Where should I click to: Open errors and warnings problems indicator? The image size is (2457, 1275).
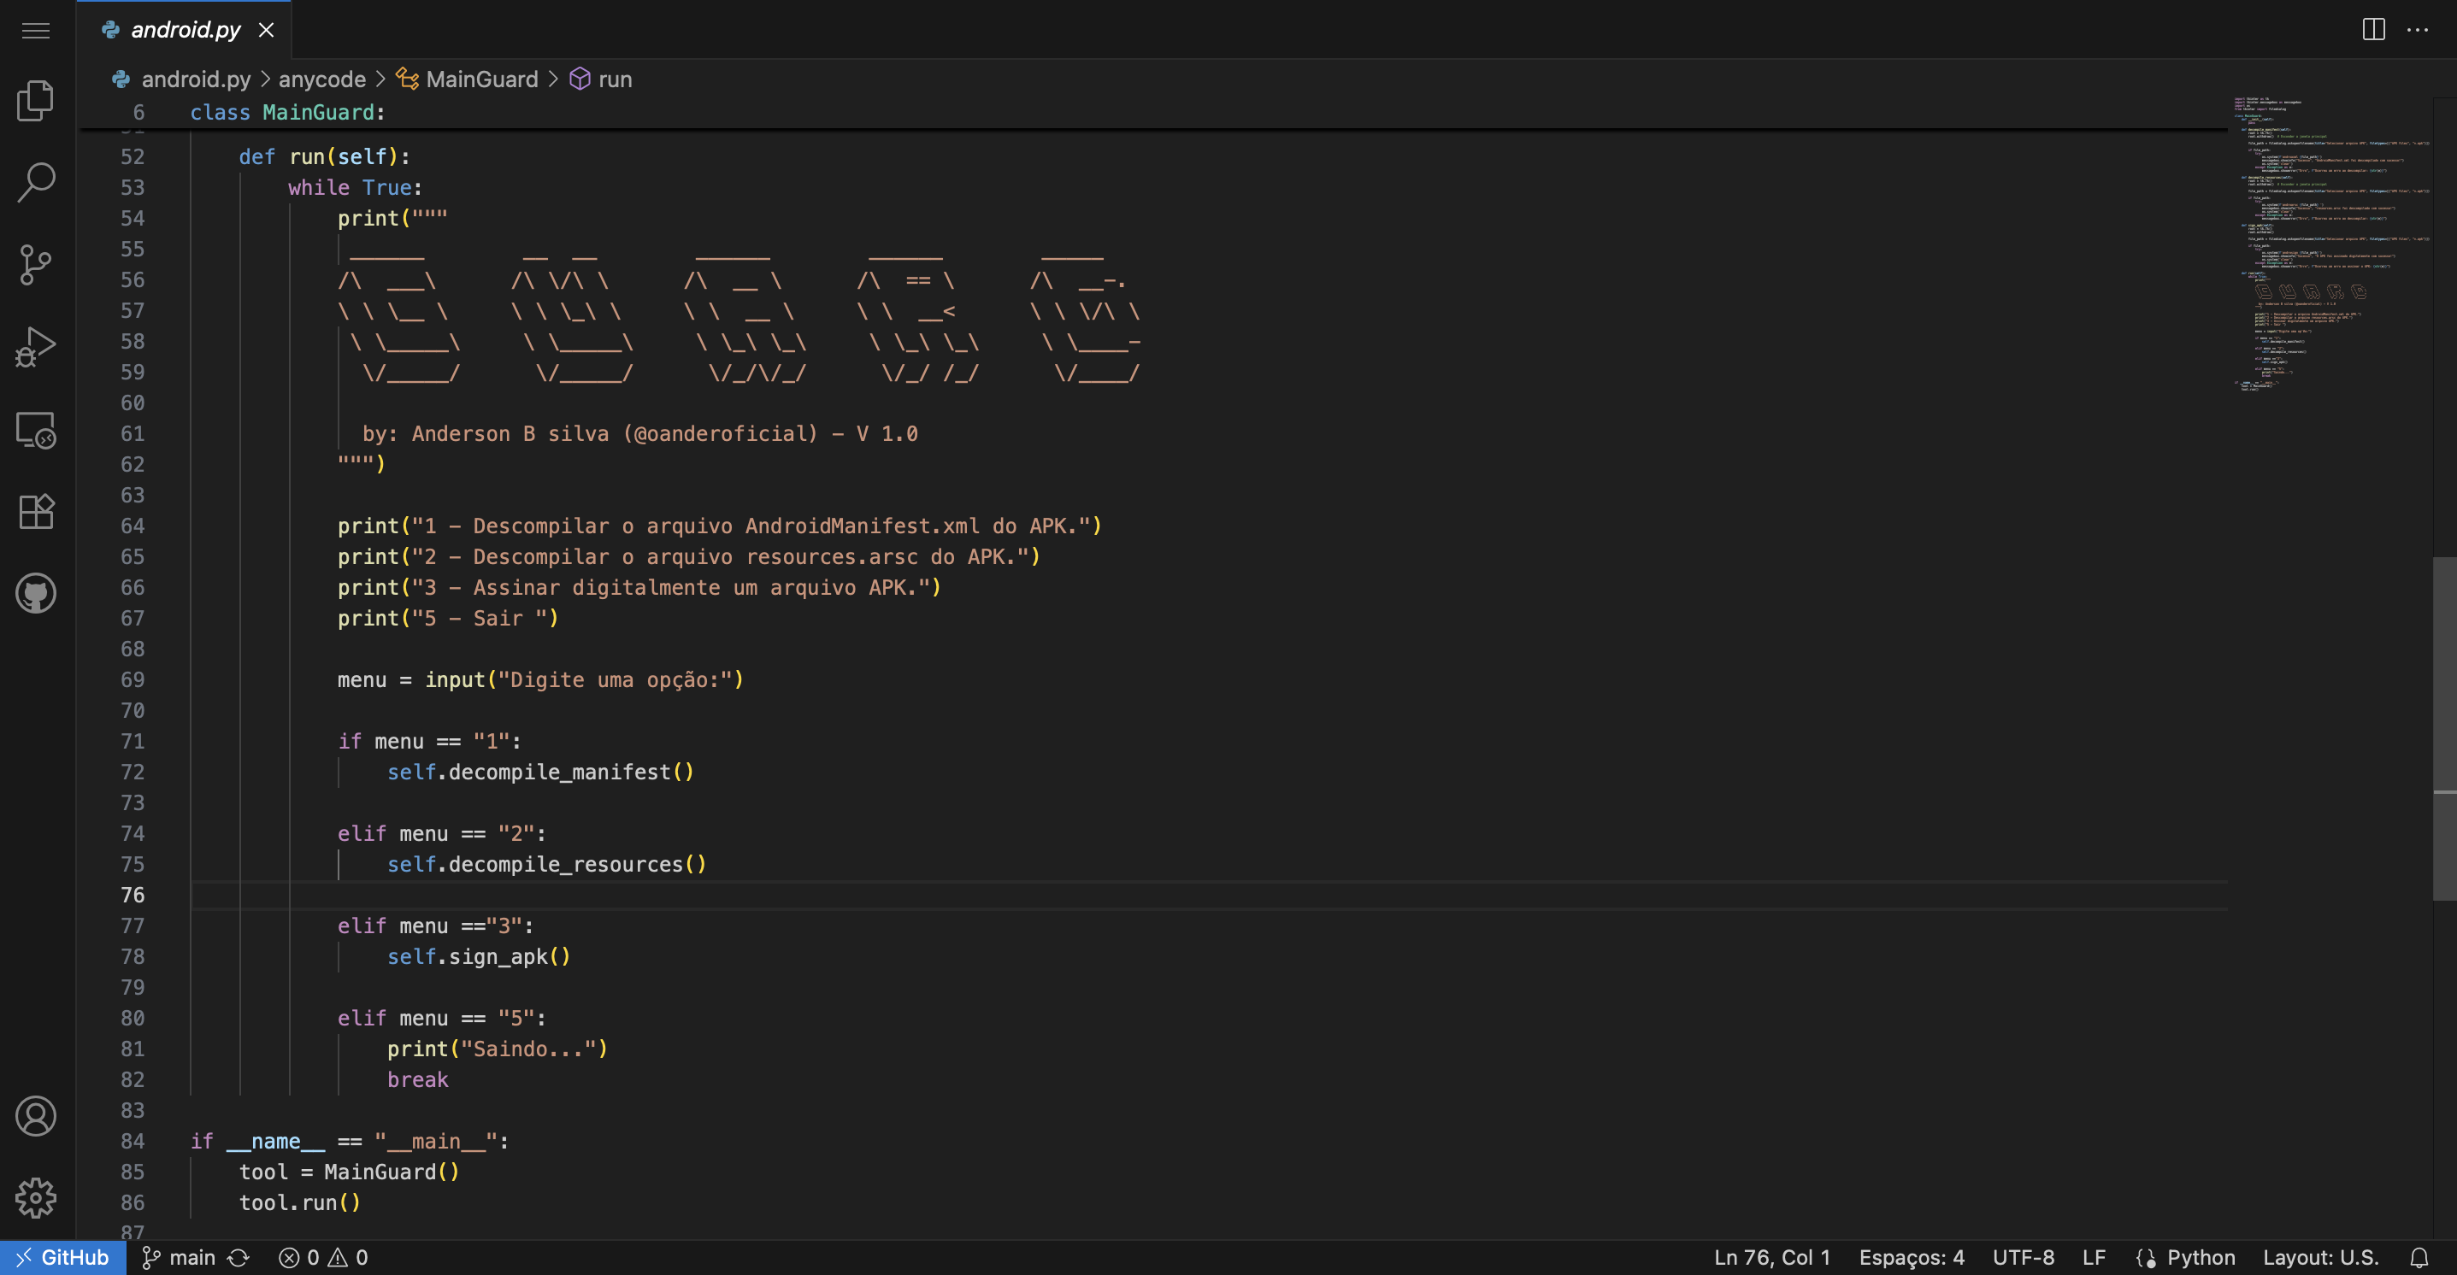tap(323, 1257)
